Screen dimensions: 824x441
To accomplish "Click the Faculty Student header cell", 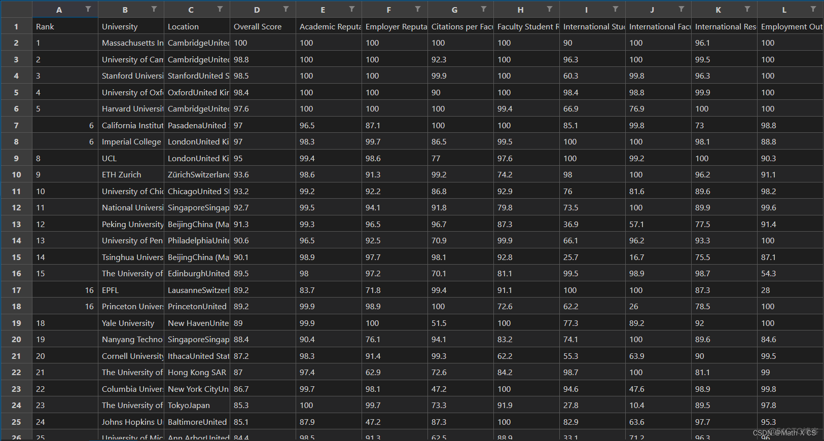I will [x=527, y=26].
